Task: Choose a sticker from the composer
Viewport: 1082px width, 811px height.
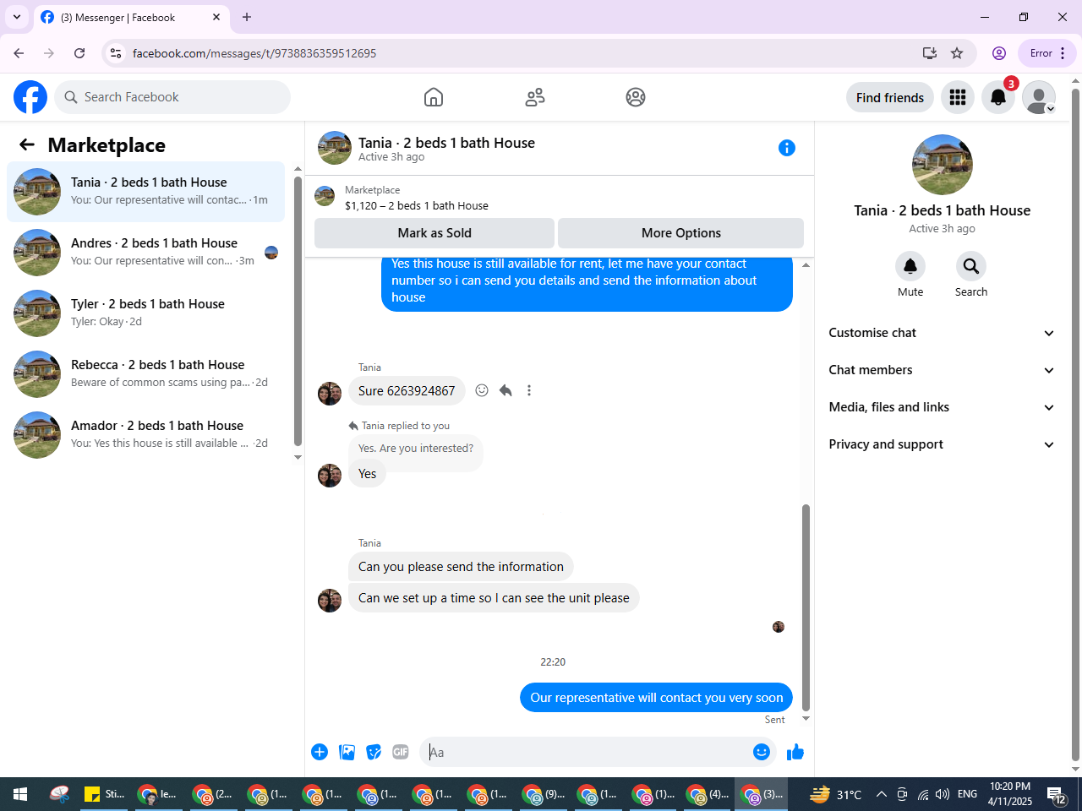Action: point(374,752)
